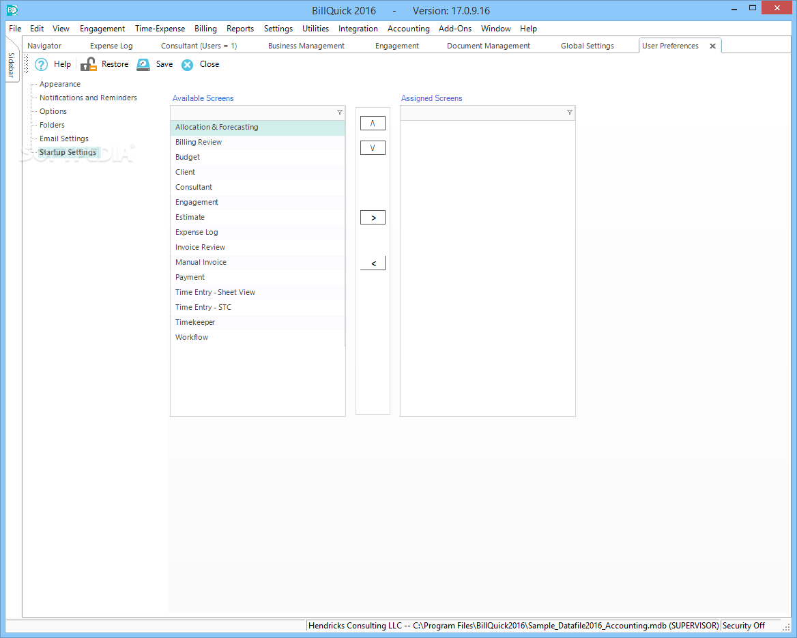The height and width of the screenshot is (638, 797).
Task: Select Notifications and Reminders tree item
Action: (x=89, y=98)
